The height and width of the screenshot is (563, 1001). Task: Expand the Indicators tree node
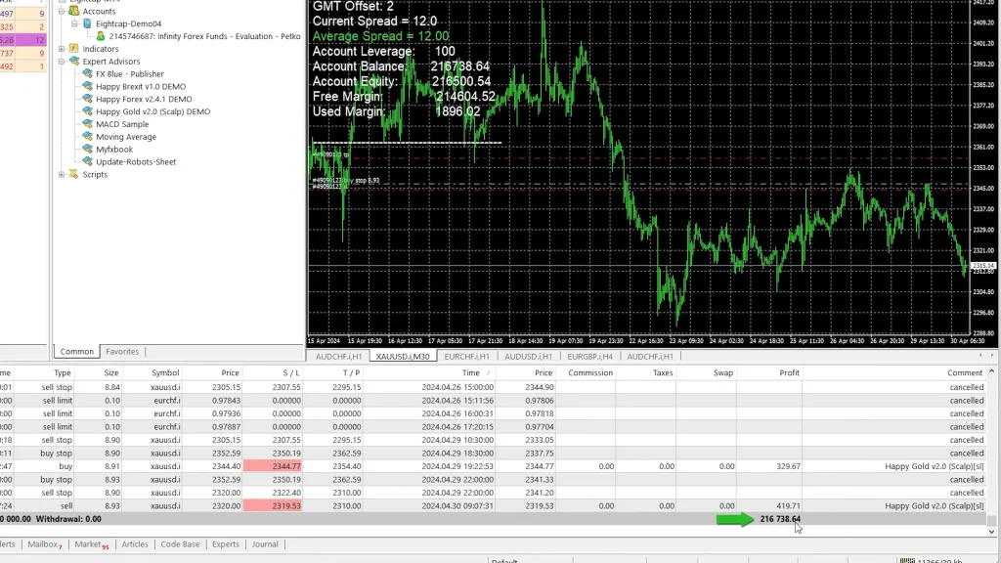coord(63,49)
